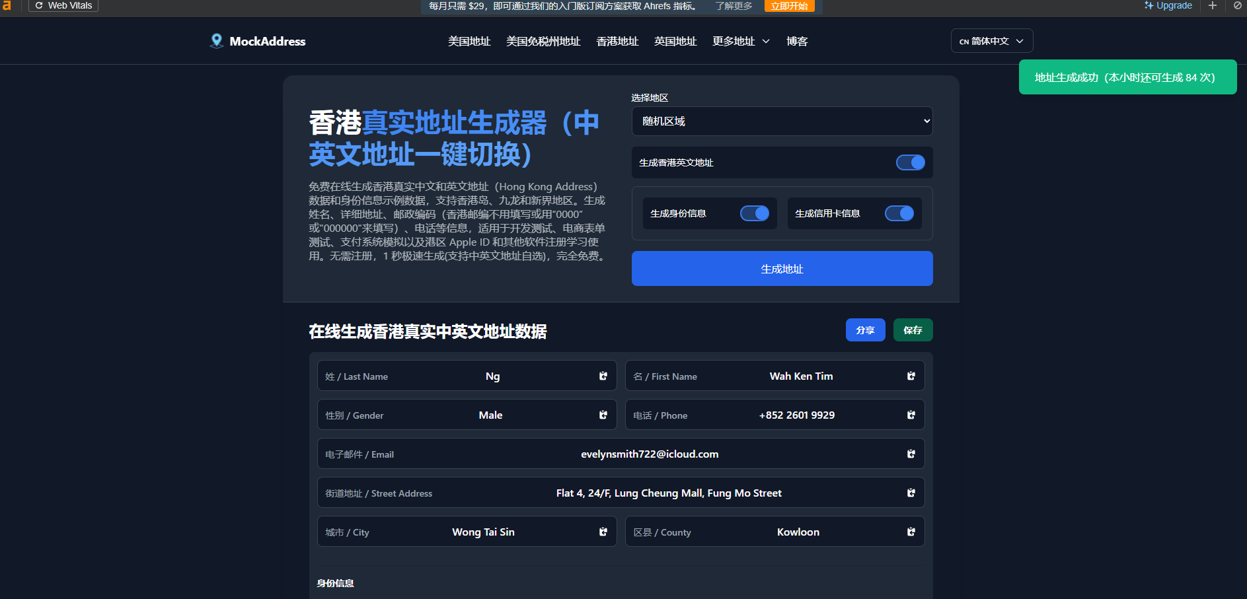This screenshot has height=599, width=1247.
Task: Expand the 更多地址 menu
Action: click(x=741, y=41)
